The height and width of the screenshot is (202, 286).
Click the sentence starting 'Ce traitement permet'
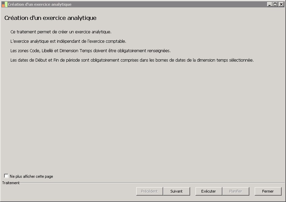pyautogui.click(x=61, y=32)
